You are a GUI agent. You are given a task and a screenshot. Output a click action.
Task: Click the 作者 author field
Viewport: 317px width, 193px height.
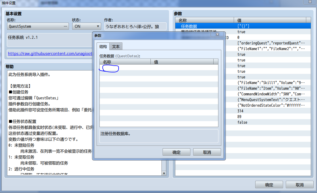[135, 26]
